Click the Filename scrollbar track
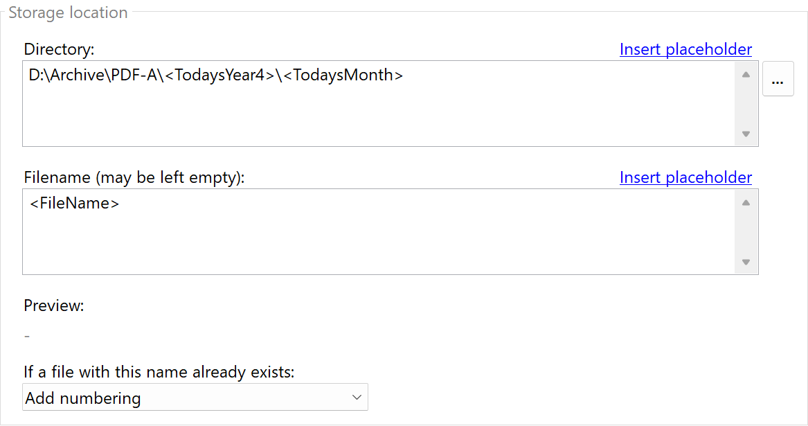 click(746, 232)
